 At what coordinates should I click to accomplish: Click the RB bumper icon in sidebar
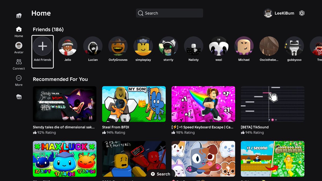pos(19,97)
